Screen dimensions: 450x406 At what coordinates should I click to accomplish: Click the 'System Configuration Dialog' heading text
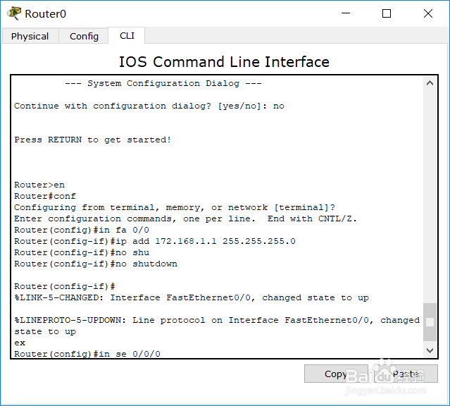point(163,83)
